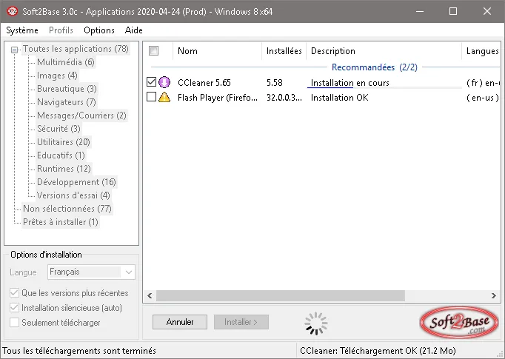This screenshot has width=505, height=359.
Task: Click the small status bar icon at bottom right
Action: pyautogui.click(x=500, y=354)
